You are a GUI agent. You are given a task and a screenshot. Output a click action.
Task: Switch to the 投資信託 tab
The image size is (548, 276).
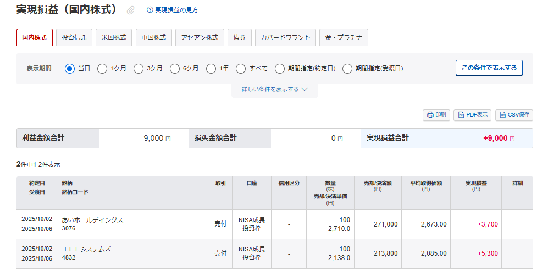pyautogui.click(x=74, y=37)
